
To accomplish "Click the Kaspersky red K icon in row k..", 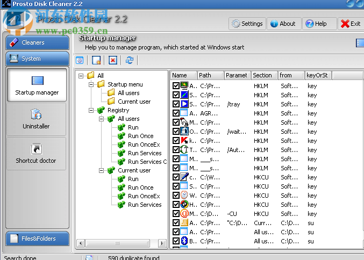I will point(184,141).
